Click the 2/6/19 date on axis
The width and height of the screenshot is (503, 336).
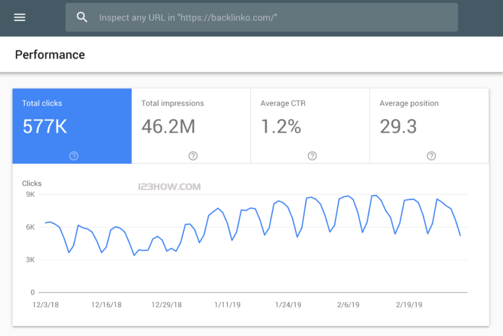click(348, 305)
